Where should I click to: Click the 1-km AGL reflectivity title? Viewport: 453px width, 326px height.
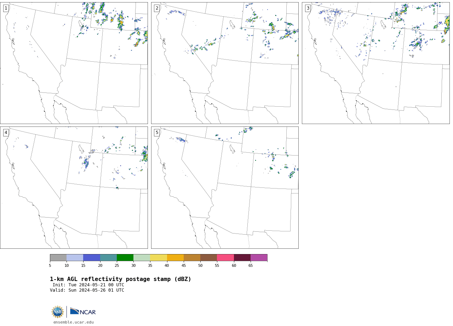[120, 279]
